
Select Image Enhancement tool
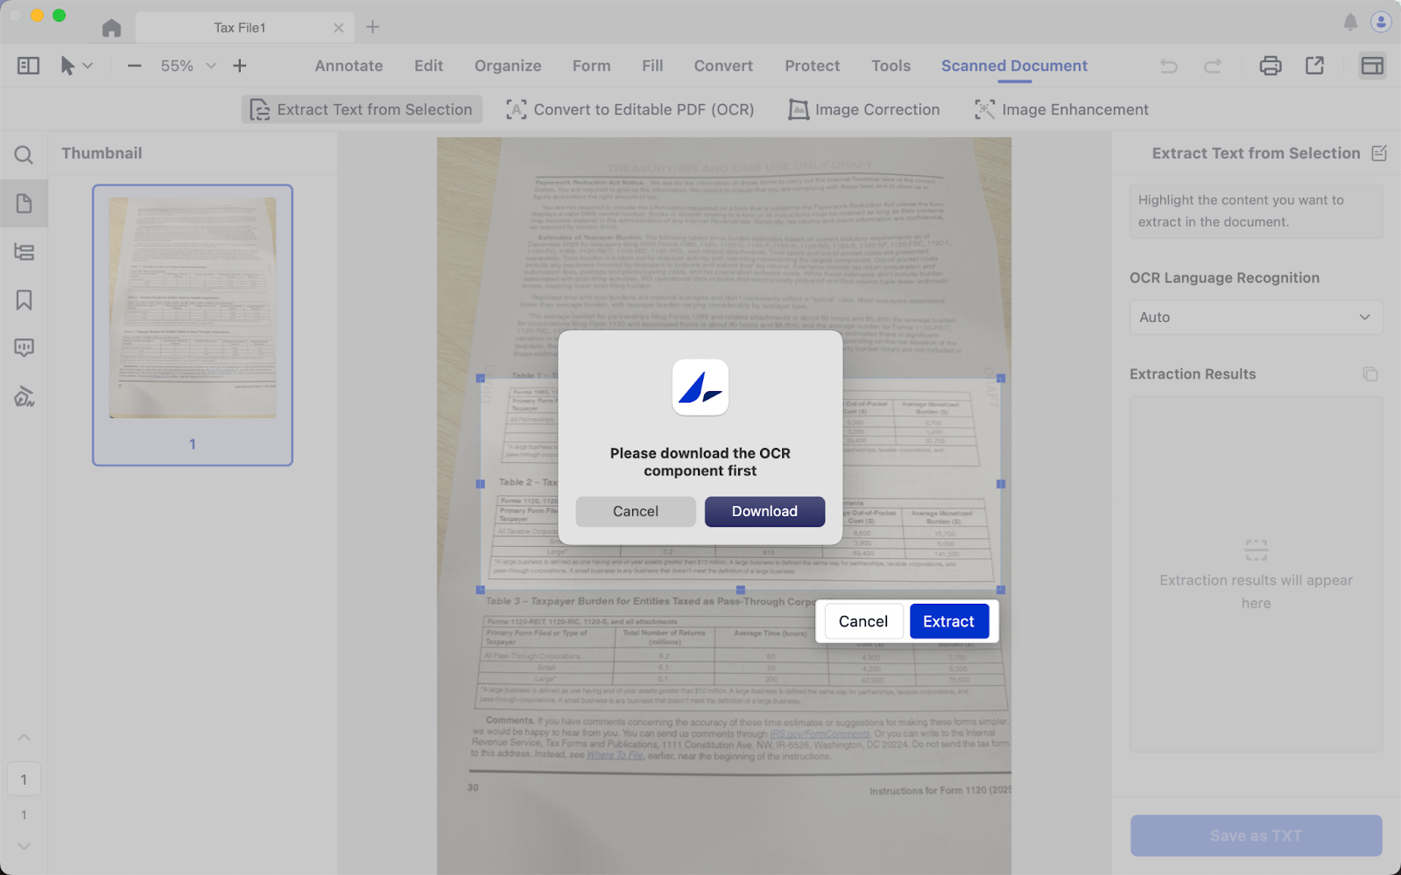(x=1061, y=109)
